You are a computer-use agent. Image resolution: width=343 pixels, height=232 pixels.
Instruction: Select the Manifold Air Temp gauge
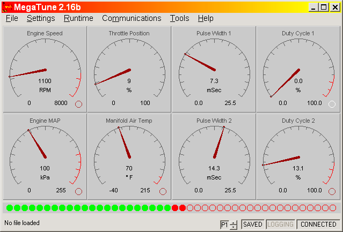point(129,156)
